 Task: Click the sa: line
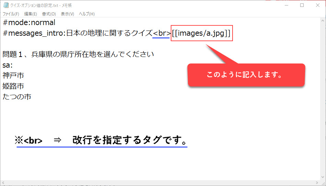pyautogui.click(x=8, y=65)
